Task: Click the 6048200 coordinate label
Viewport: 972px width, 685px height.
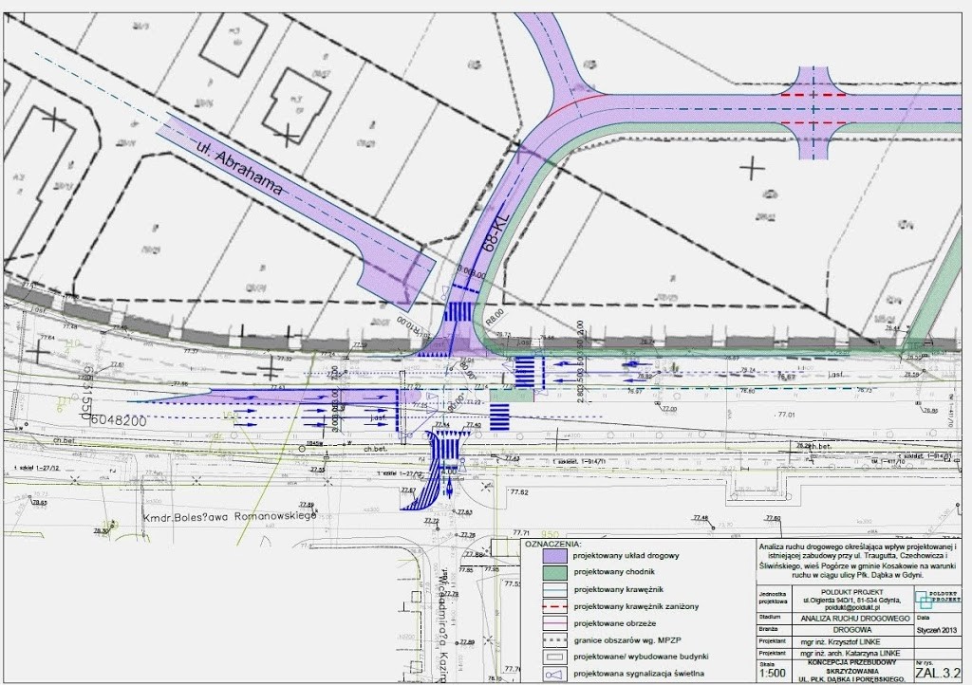Action: tap(119, 420)
